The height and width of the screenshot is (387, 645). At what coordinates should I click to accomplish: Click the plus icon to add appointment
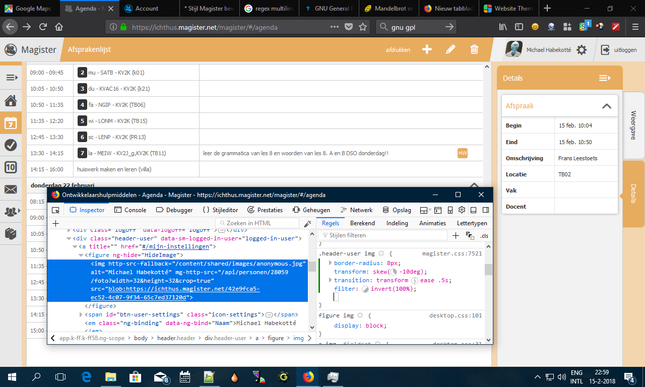pyautogui.click(x=427, y=49)
